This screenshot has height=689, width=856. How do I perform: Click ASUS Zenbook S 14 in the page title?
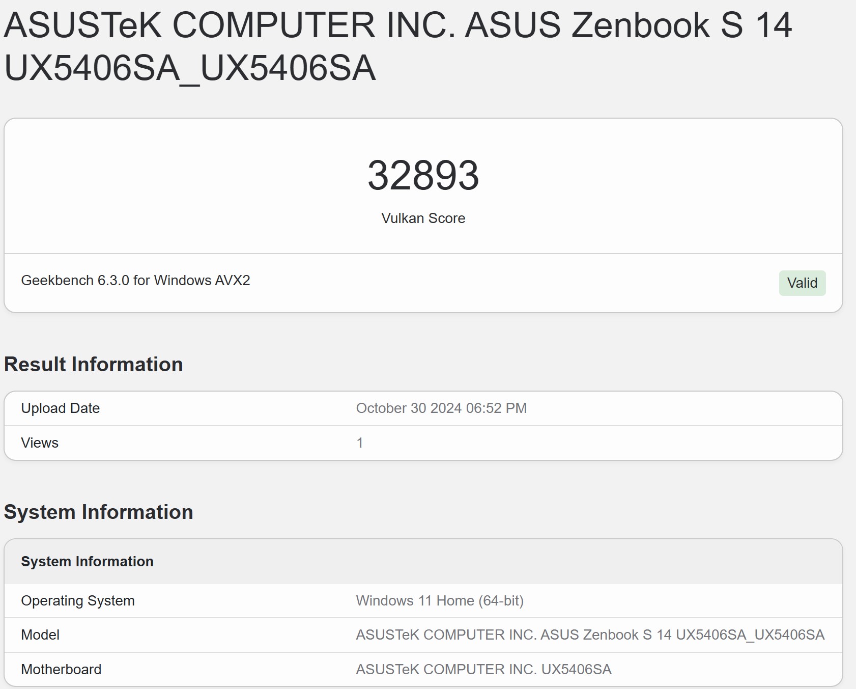coord(629,25)
